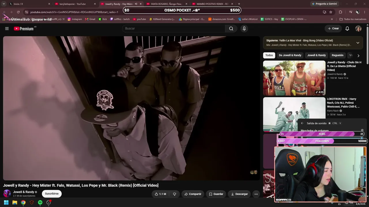Open LOKOTRON RMX video title
Viewport: 369px width, 207px height.
click(x=343, y=103)
